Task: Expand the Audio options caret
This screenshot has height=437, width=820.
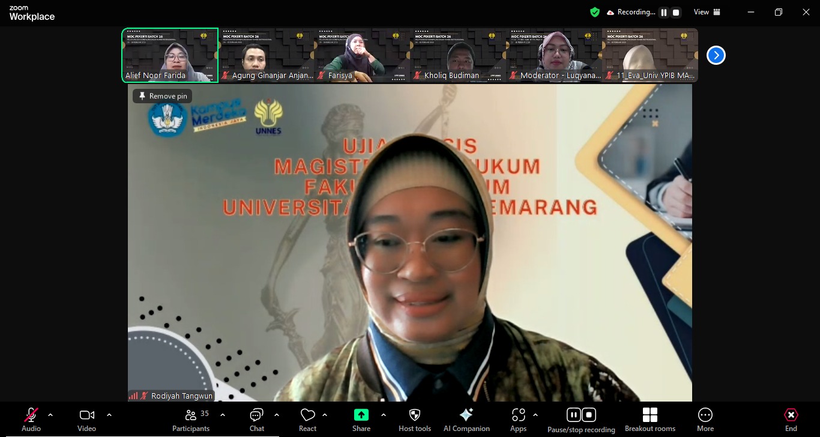Action: tap(50, 415)
